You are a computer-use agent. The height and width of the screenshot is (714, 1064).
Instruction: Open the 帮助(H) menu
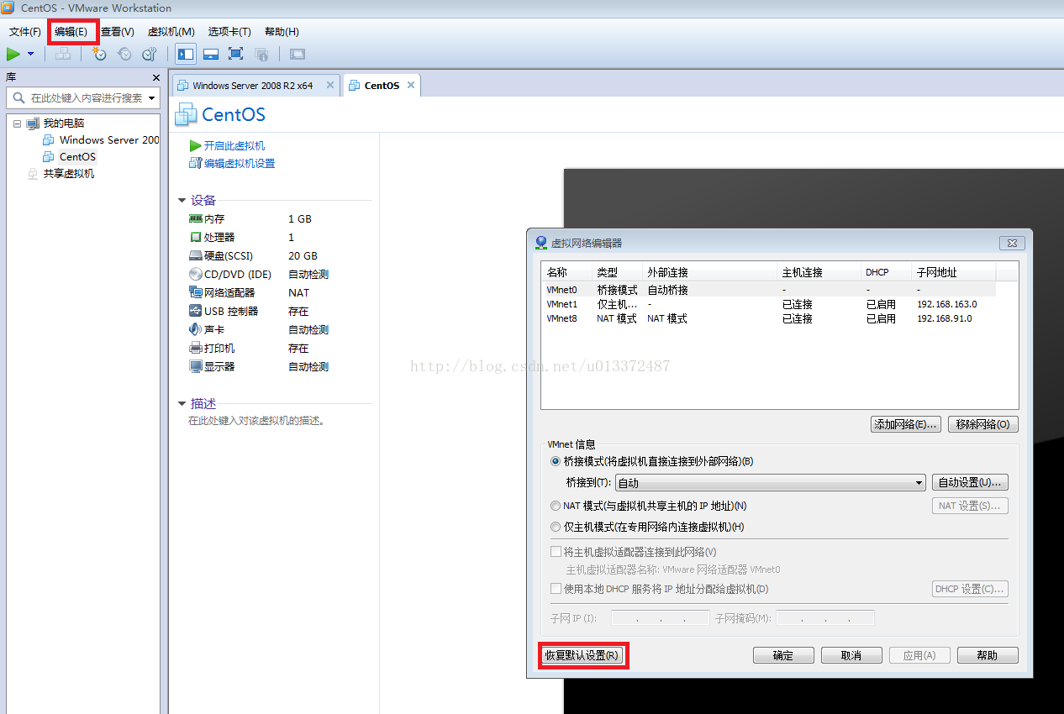click(282, 32)
